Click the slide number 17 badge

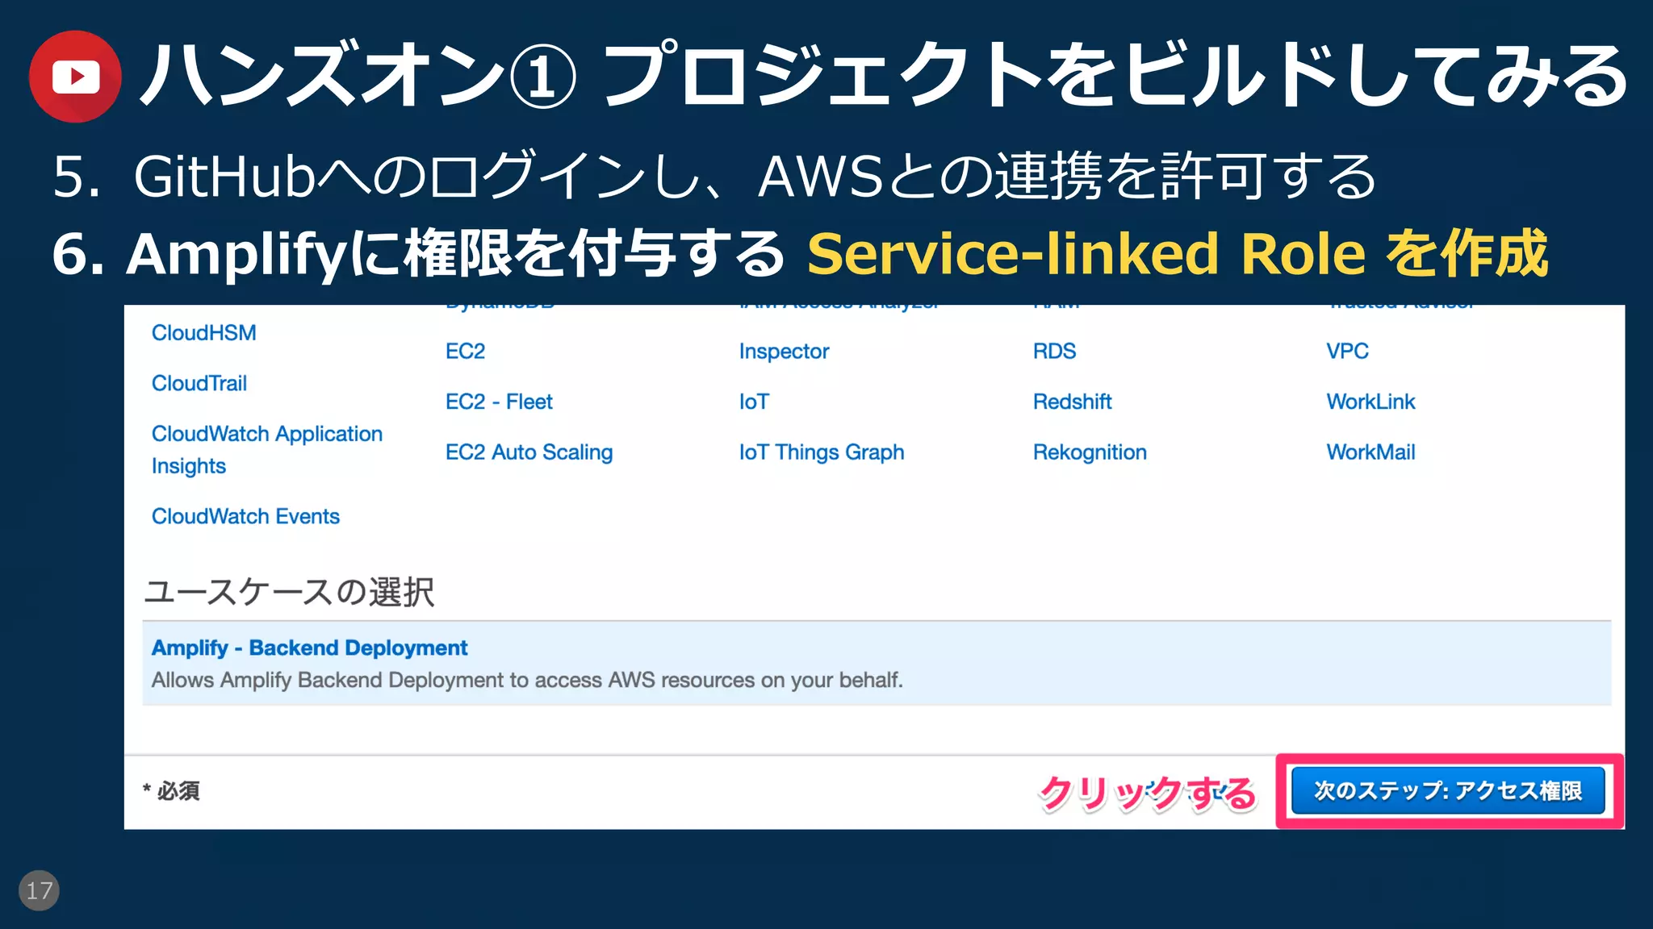[39, 890]
